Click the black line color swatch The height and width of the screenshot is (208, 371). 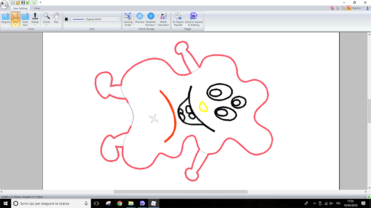66,19
